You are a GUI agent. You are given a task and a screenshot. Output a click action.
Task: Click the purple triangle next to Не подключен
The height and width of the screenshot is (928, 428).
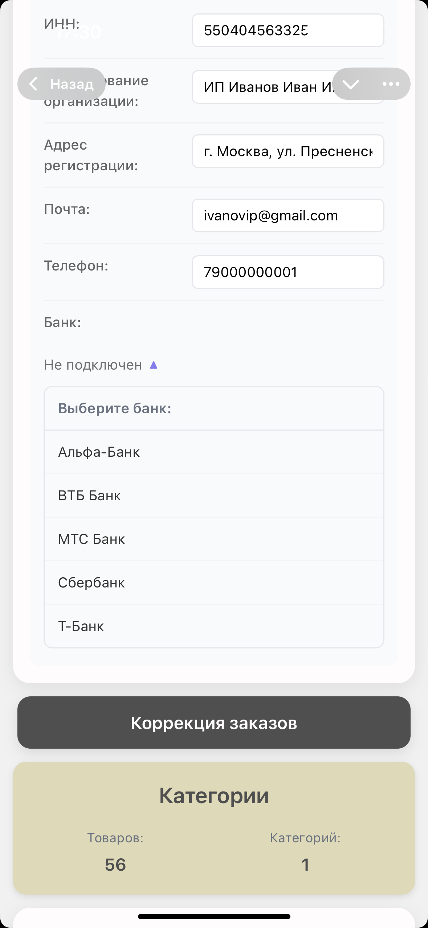(154, 365)
